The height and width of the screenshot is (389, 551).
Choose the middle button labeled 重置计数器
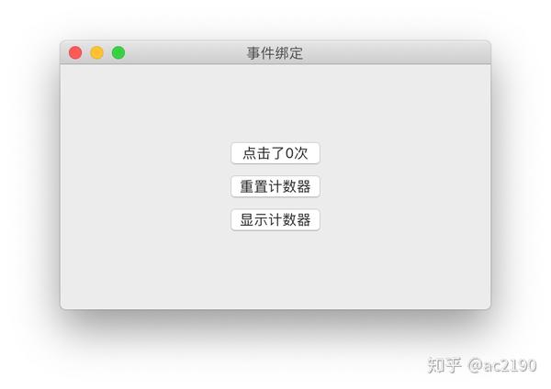(275, 186)
